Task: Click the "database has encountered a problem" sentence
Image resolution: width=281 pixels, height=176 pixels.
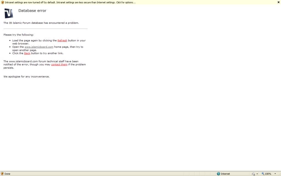Action: click(x=41, y=23)
